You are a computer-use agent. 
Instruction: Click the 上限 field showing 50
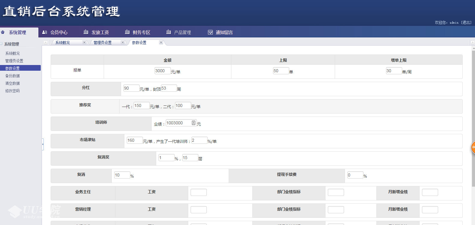click(x=281, y=71)
